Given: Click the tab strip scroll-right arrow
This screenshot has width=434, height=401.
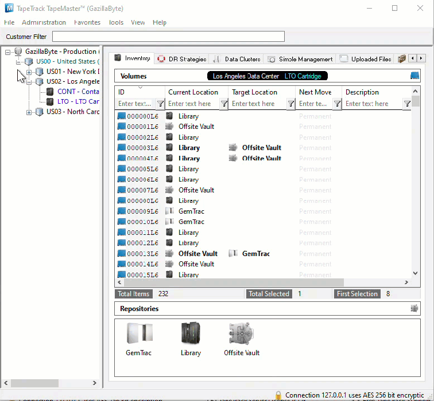Looking at the screenshot, I should (421, 58).
